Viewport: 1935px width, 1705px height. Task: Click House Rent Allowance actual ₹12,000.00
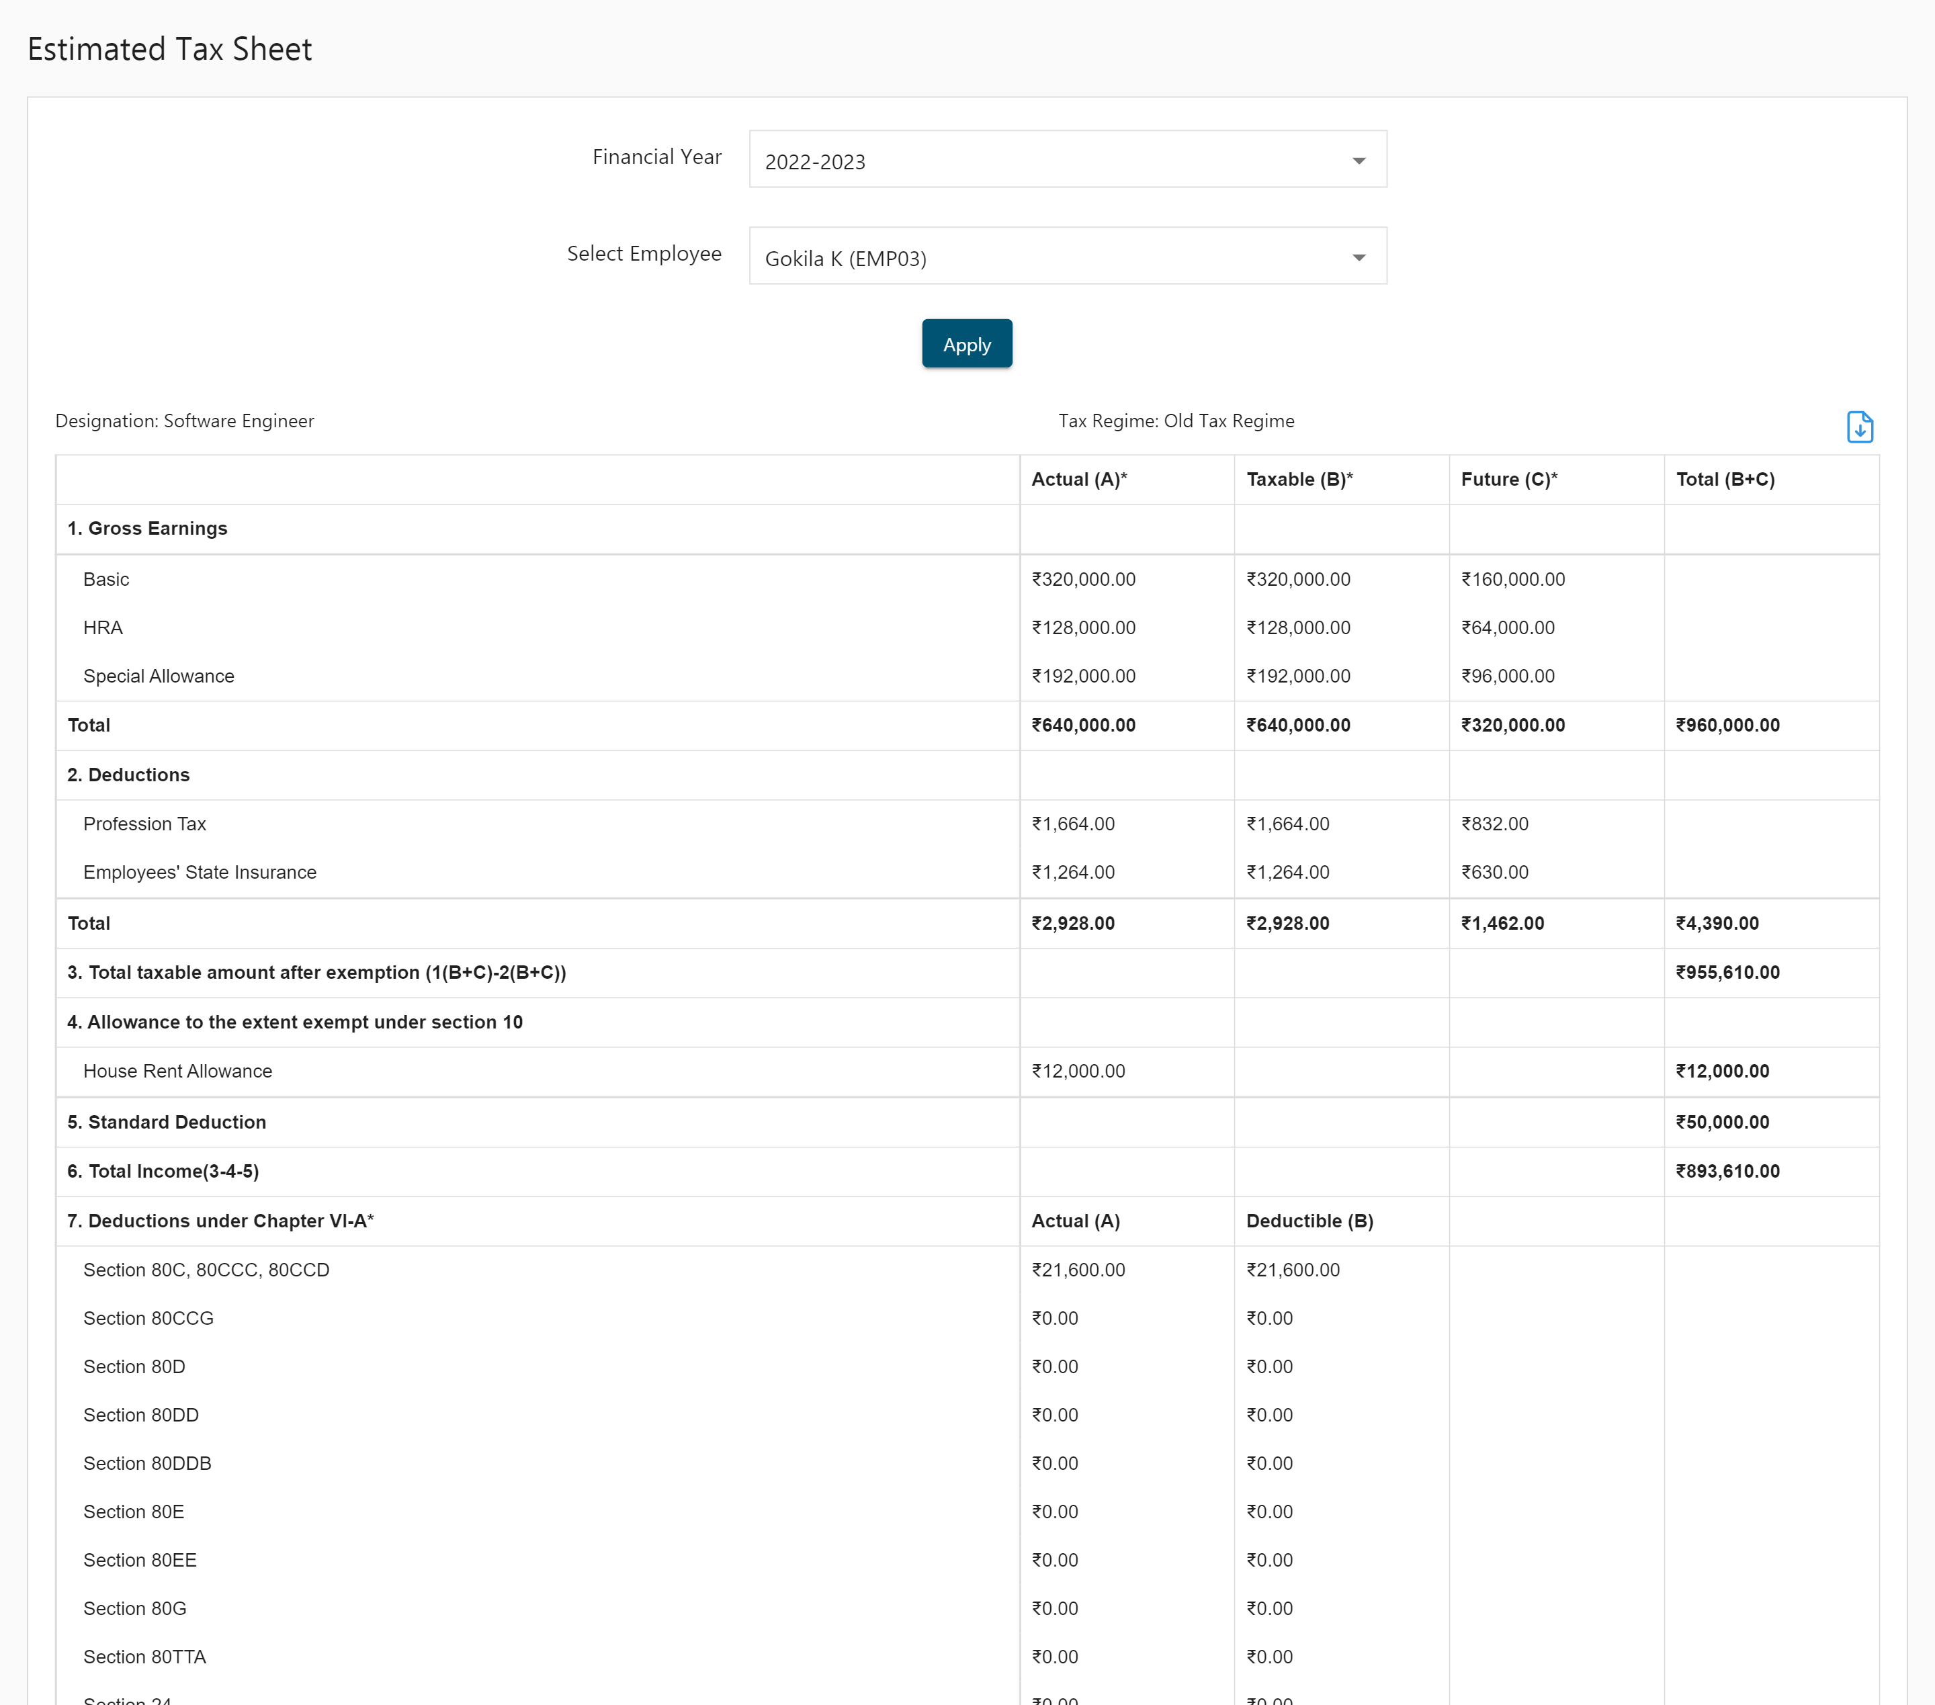1078,1071
